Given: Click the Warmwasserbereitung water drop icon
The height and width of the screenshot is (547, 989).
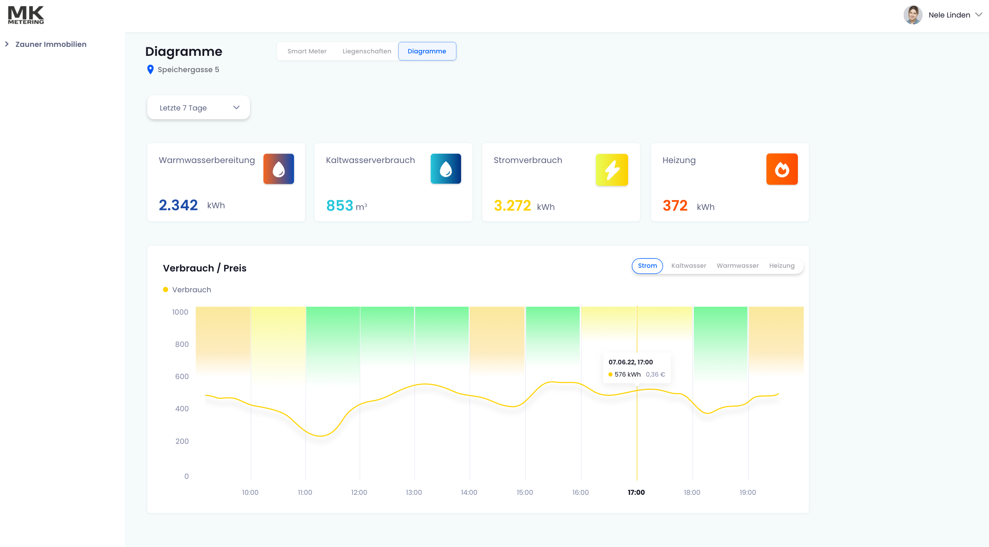Looking at the screenshot, I should coord(278,169).
